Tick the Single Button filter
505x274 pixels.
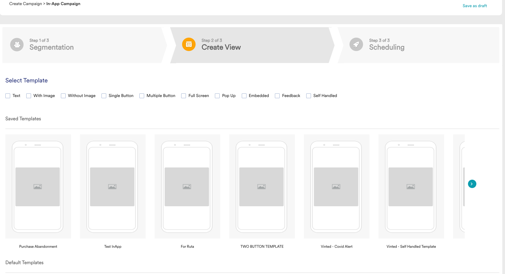point(104,96)
